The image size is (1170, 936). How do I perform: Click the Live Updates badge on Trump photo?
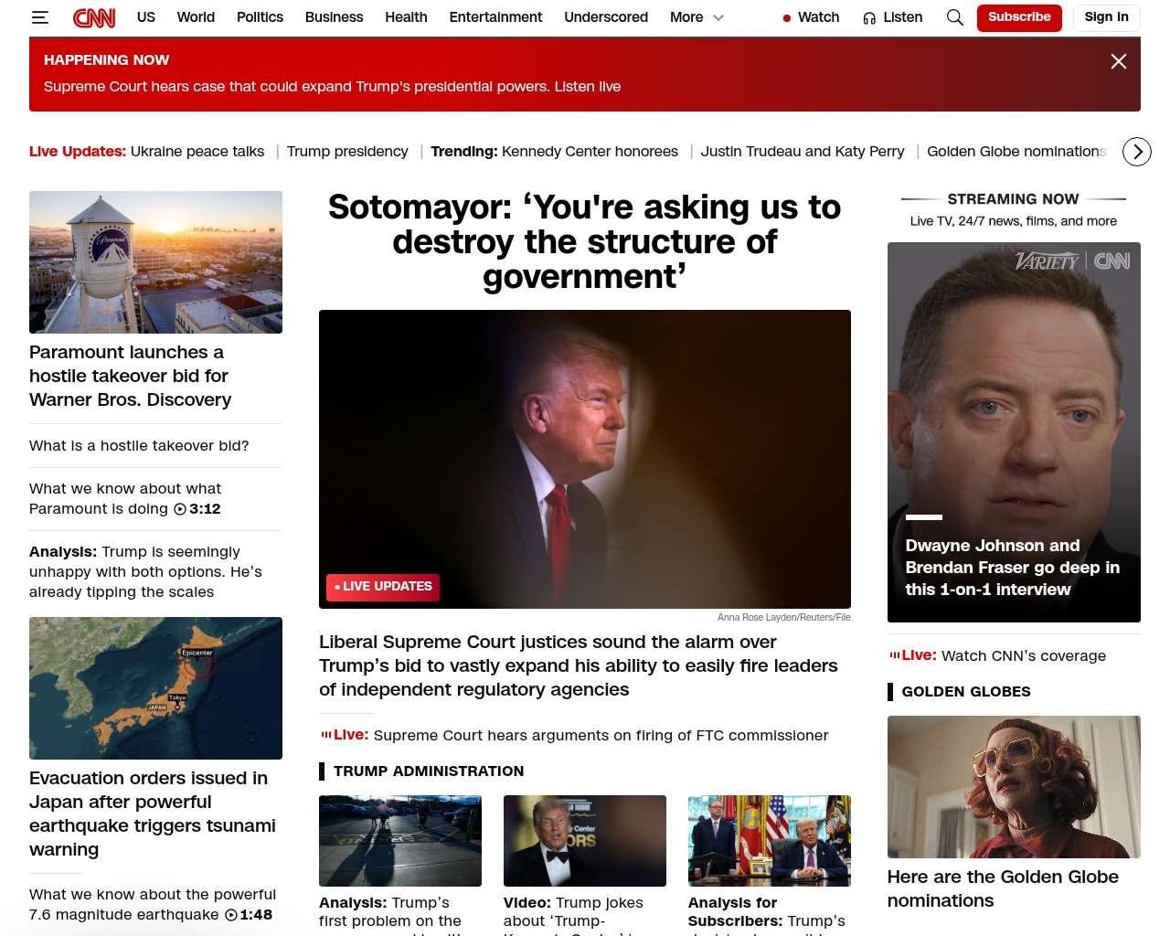[x=383, y=587]
